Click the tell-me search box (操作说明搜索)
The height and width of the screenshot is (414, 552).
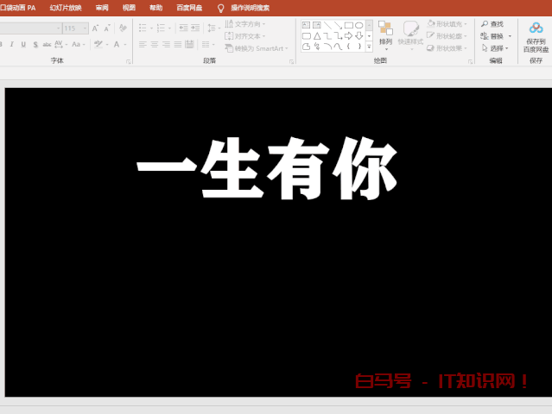(249, 7)
